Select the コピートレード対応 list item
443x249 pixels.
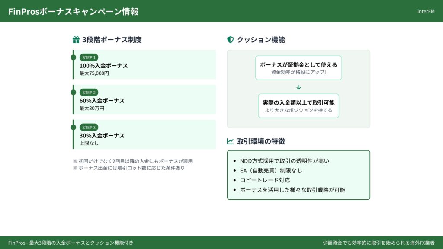coord(265,180)
